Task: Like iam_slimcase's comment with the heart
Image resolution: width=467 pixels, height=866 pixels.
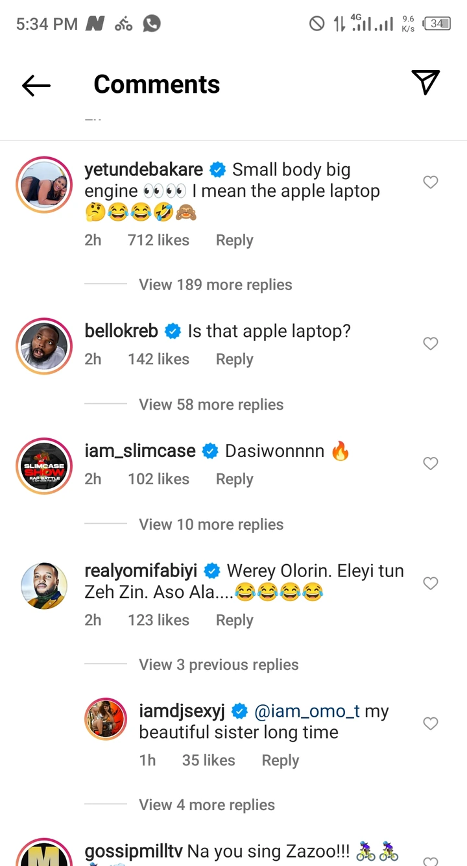Action: tap(431, 464)
